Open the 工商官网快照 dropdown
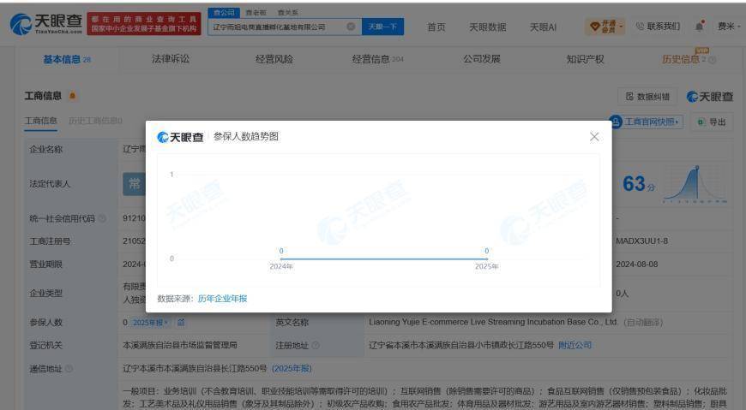The width and height of the screenshot is (746, 410). click(646, 122)
